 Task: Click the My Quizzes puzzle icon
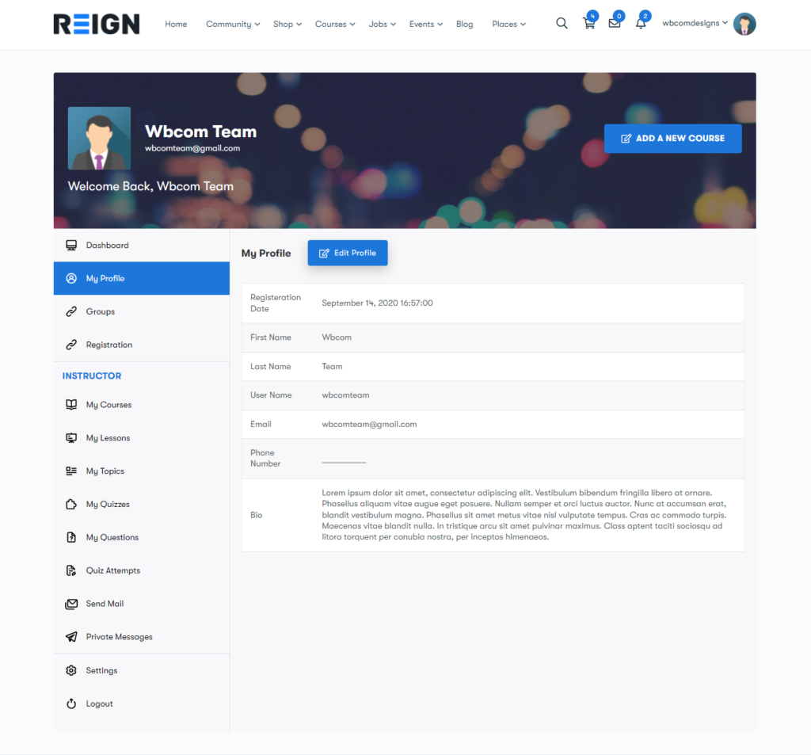(x=71, y=504)
